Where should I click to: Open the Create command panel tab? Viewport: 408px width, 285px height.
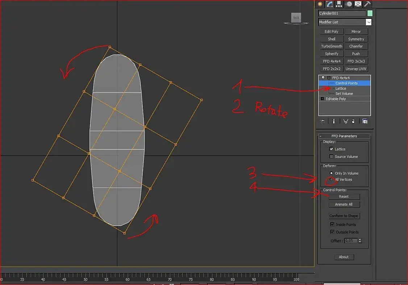click(x=320, y=4)
